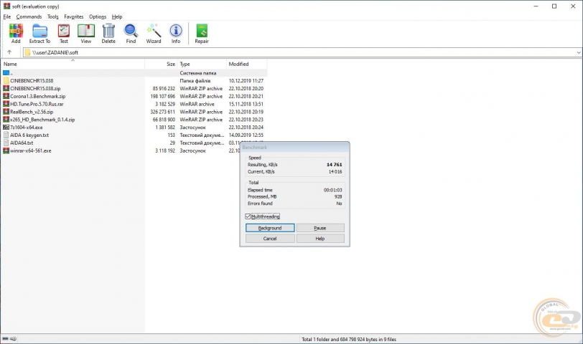The image size is (583, 344).
Task: Select the CINEBENCHR15.038.zip archive icon
Action: point(6,88)
